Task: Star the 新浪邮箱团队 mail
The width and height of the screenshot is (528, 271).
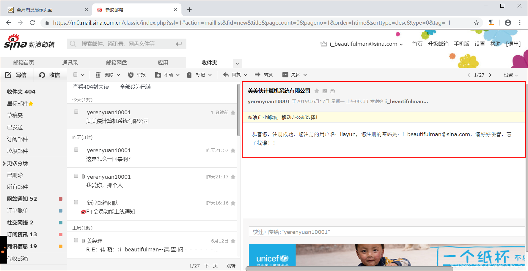Action: click(233, 203)
